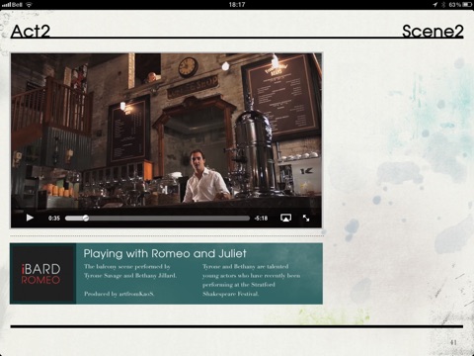
Task: Tap the Playing with Romeo and Juliet title
Action: (x=165, y=253)
